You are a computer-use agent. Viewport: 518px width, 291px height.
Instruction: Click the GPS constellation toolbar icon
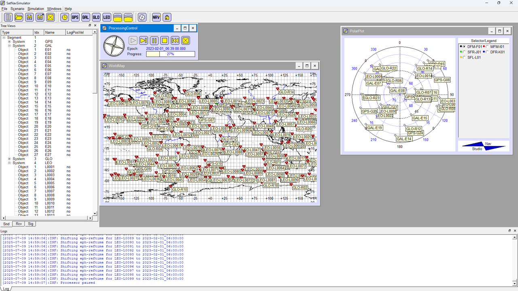coord(75,17)
